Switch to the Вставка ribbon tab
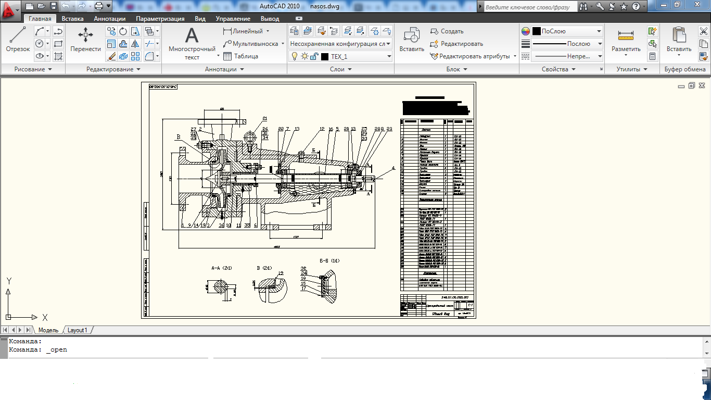The width and height of the screenshot is (711, 400). point(72,19)
